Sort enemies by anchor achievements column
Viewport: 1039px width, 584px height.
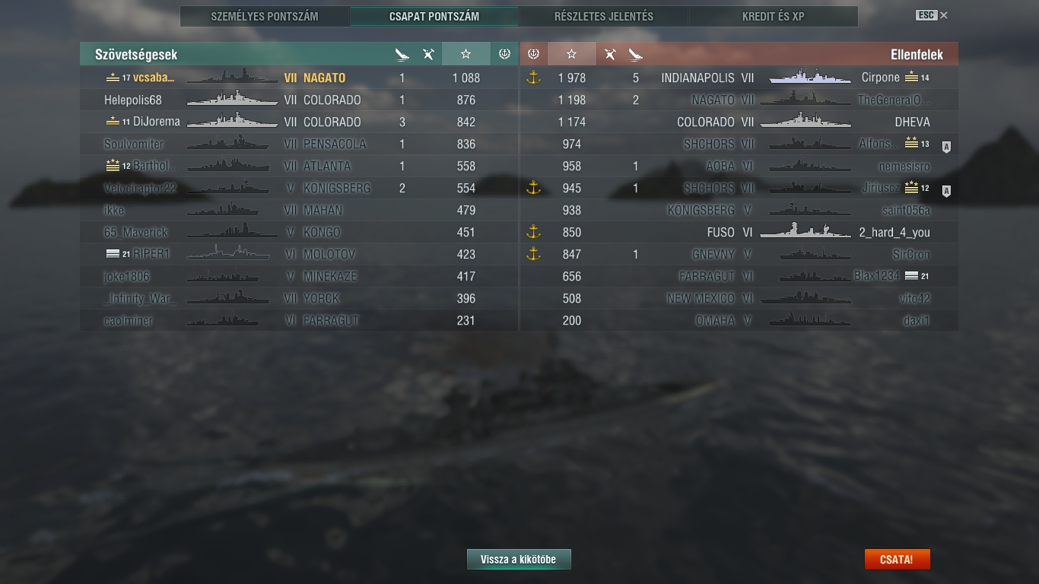[x=533, y=54]
